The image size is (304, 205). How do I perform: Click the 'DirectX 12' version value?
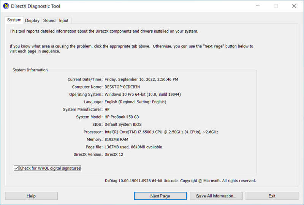(x=114, y=155)
